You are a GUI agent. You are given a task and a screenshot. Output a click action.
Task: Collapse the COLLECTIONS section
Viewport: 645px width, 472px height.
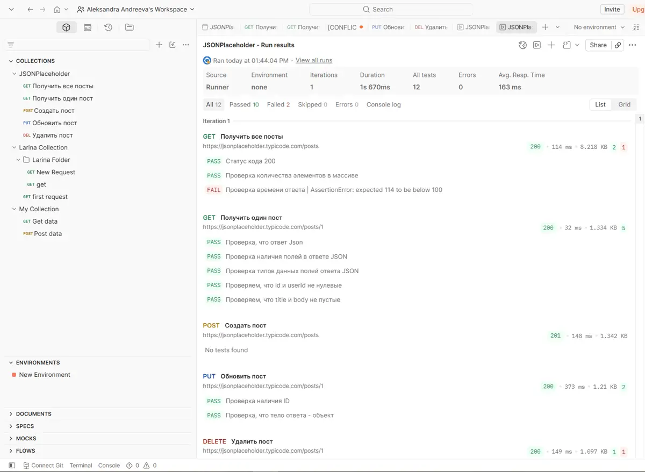click(x=11, y=61)
